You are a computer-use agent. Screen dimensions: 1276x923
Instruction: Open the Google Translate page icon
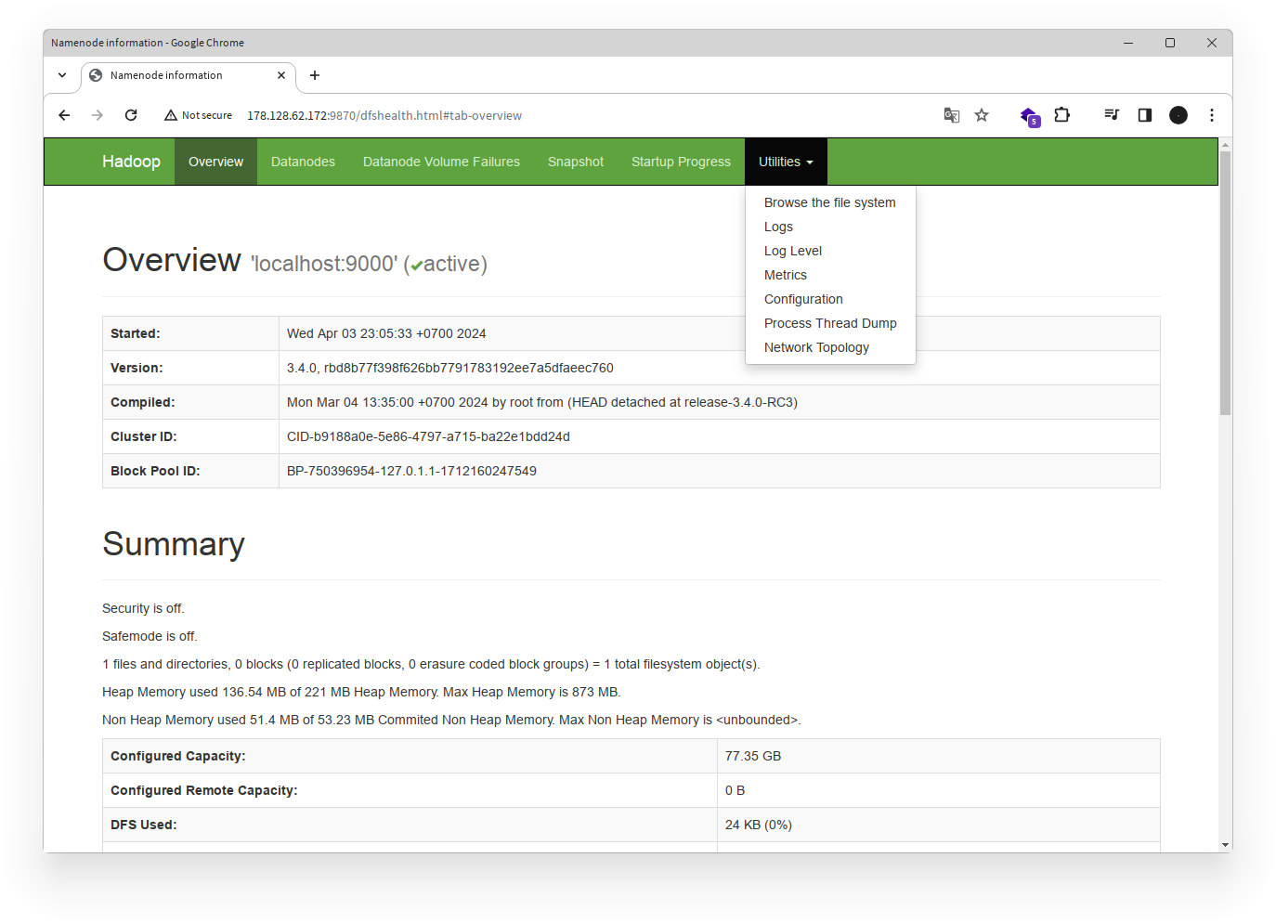point(951,114)
